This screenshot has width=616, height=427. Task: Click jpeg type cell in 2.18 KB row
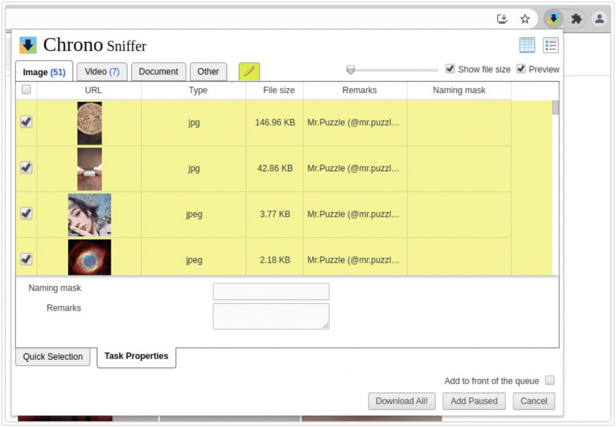point(193,257)
